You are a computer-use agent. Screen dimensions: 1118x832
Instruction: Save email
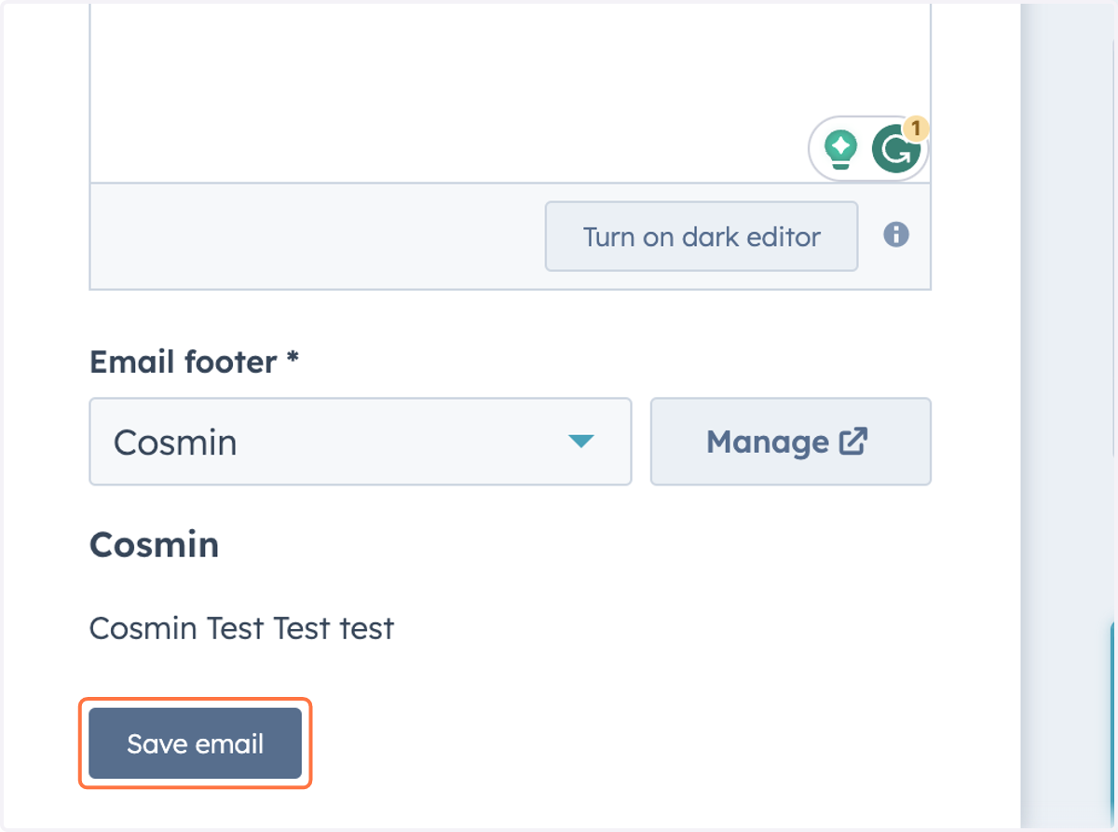196,743
